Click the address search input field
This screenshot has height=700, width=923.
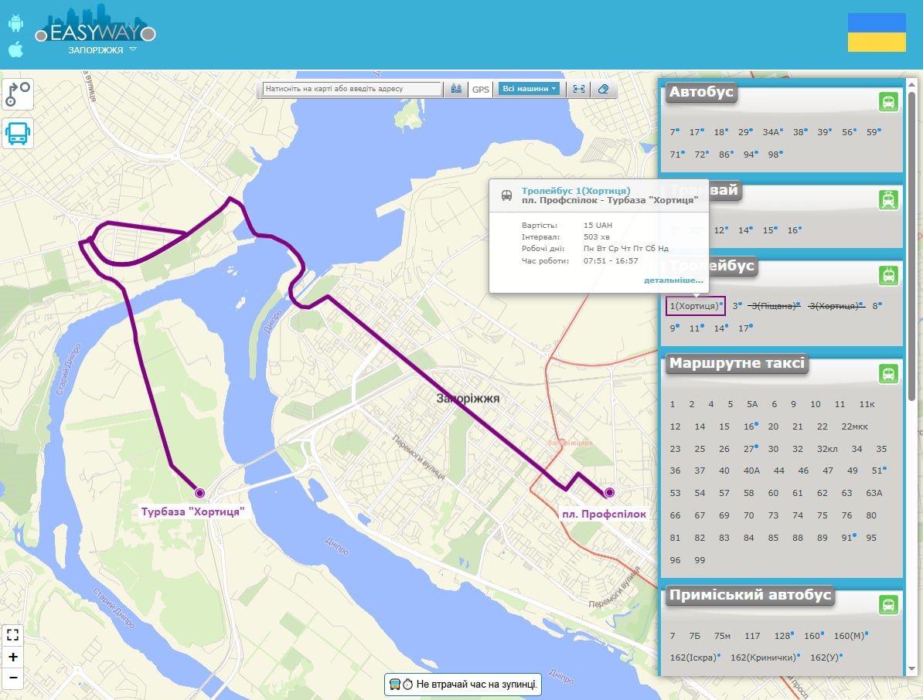[351, 89]
